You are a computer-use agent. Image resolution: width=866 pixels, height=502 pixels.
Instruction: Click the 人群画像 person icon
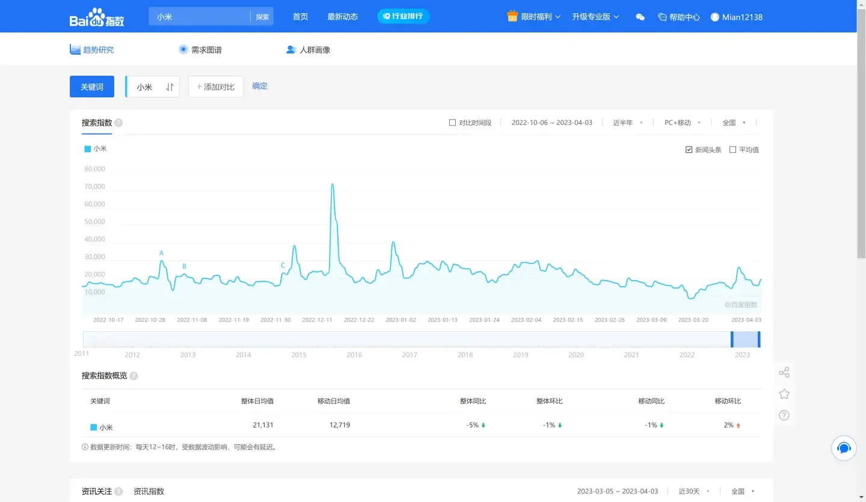[291, 49]
